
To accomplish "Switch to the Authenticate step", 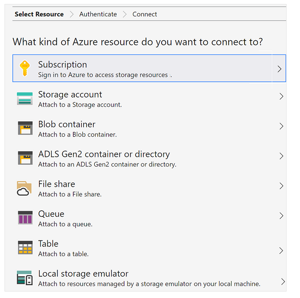I will (x=98, y=14).
